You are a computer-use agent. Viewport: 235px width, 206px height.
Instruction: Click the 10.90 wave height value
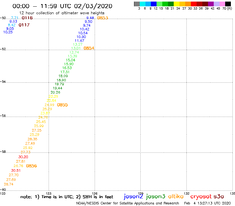click(x=81, y=37)
